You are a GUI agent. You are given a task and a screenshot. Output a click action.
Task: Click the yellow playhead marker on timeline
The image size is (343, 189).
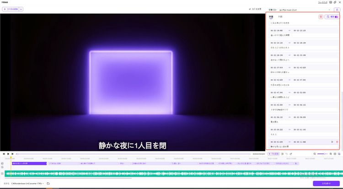(x=11, y=158)
